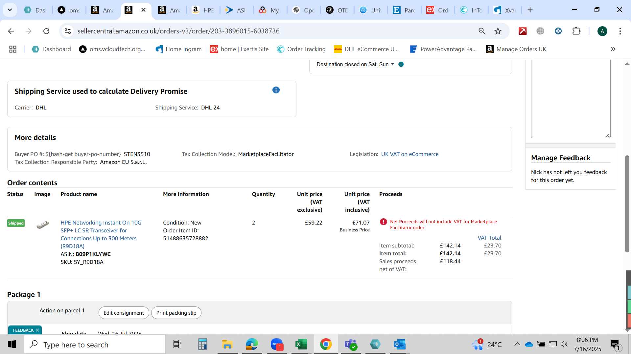This screenshot has height=354, width=631.
Task: Open Calculator from taskbar
Action: [x=202, y=344]
